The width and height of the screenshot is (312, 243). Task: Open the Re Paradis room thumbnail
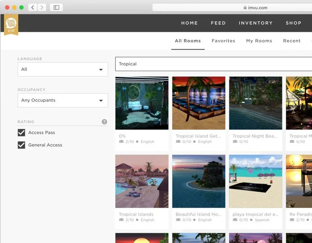pos(299,181)
